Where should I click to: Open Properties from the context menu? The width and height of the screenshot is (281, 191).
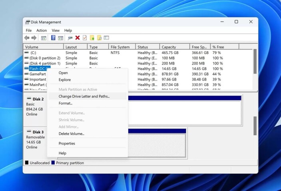click(x=67, y=143)
